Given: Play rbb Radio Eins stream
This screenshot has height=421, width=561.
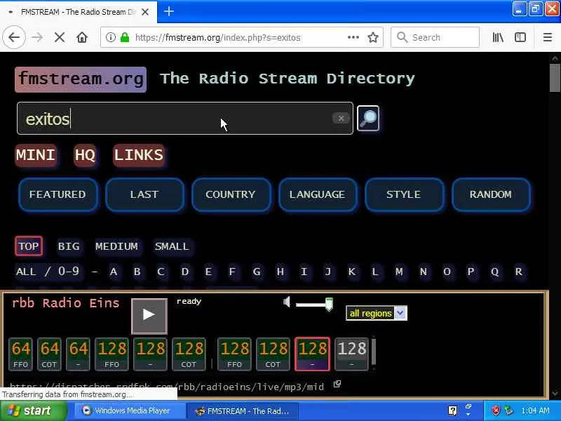Looking at the screenshot, I should pyautogui.click(x=149, y=316).
